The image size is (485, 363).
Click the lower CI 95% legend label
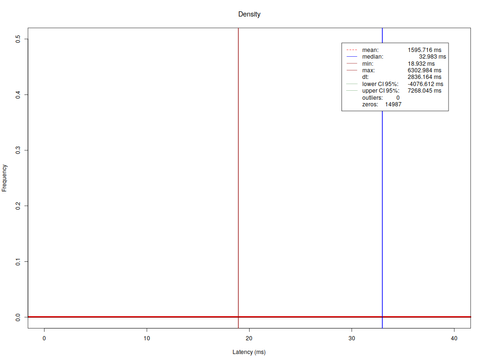[x=380, y=84]
